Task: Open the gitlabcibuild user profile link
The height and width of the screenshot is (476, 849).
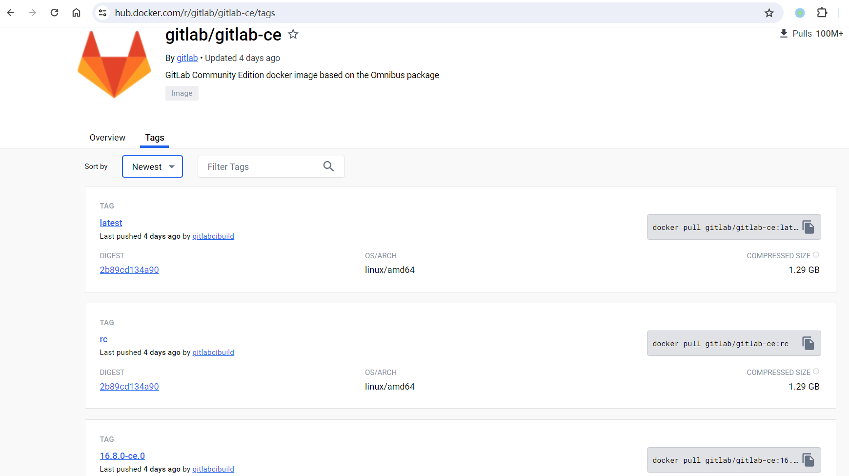Action: pyautogui.click(x=213, y=236)
